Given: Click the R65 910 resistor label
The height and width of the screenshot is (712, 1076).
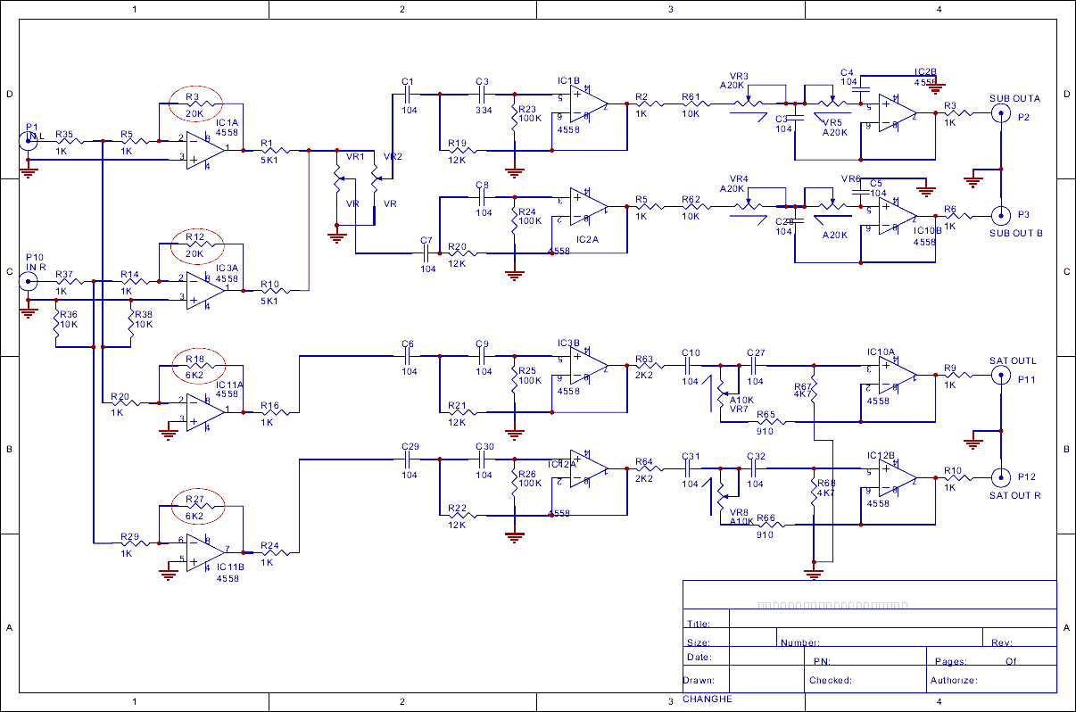Looking at the screenshot, I should (765, 424).
